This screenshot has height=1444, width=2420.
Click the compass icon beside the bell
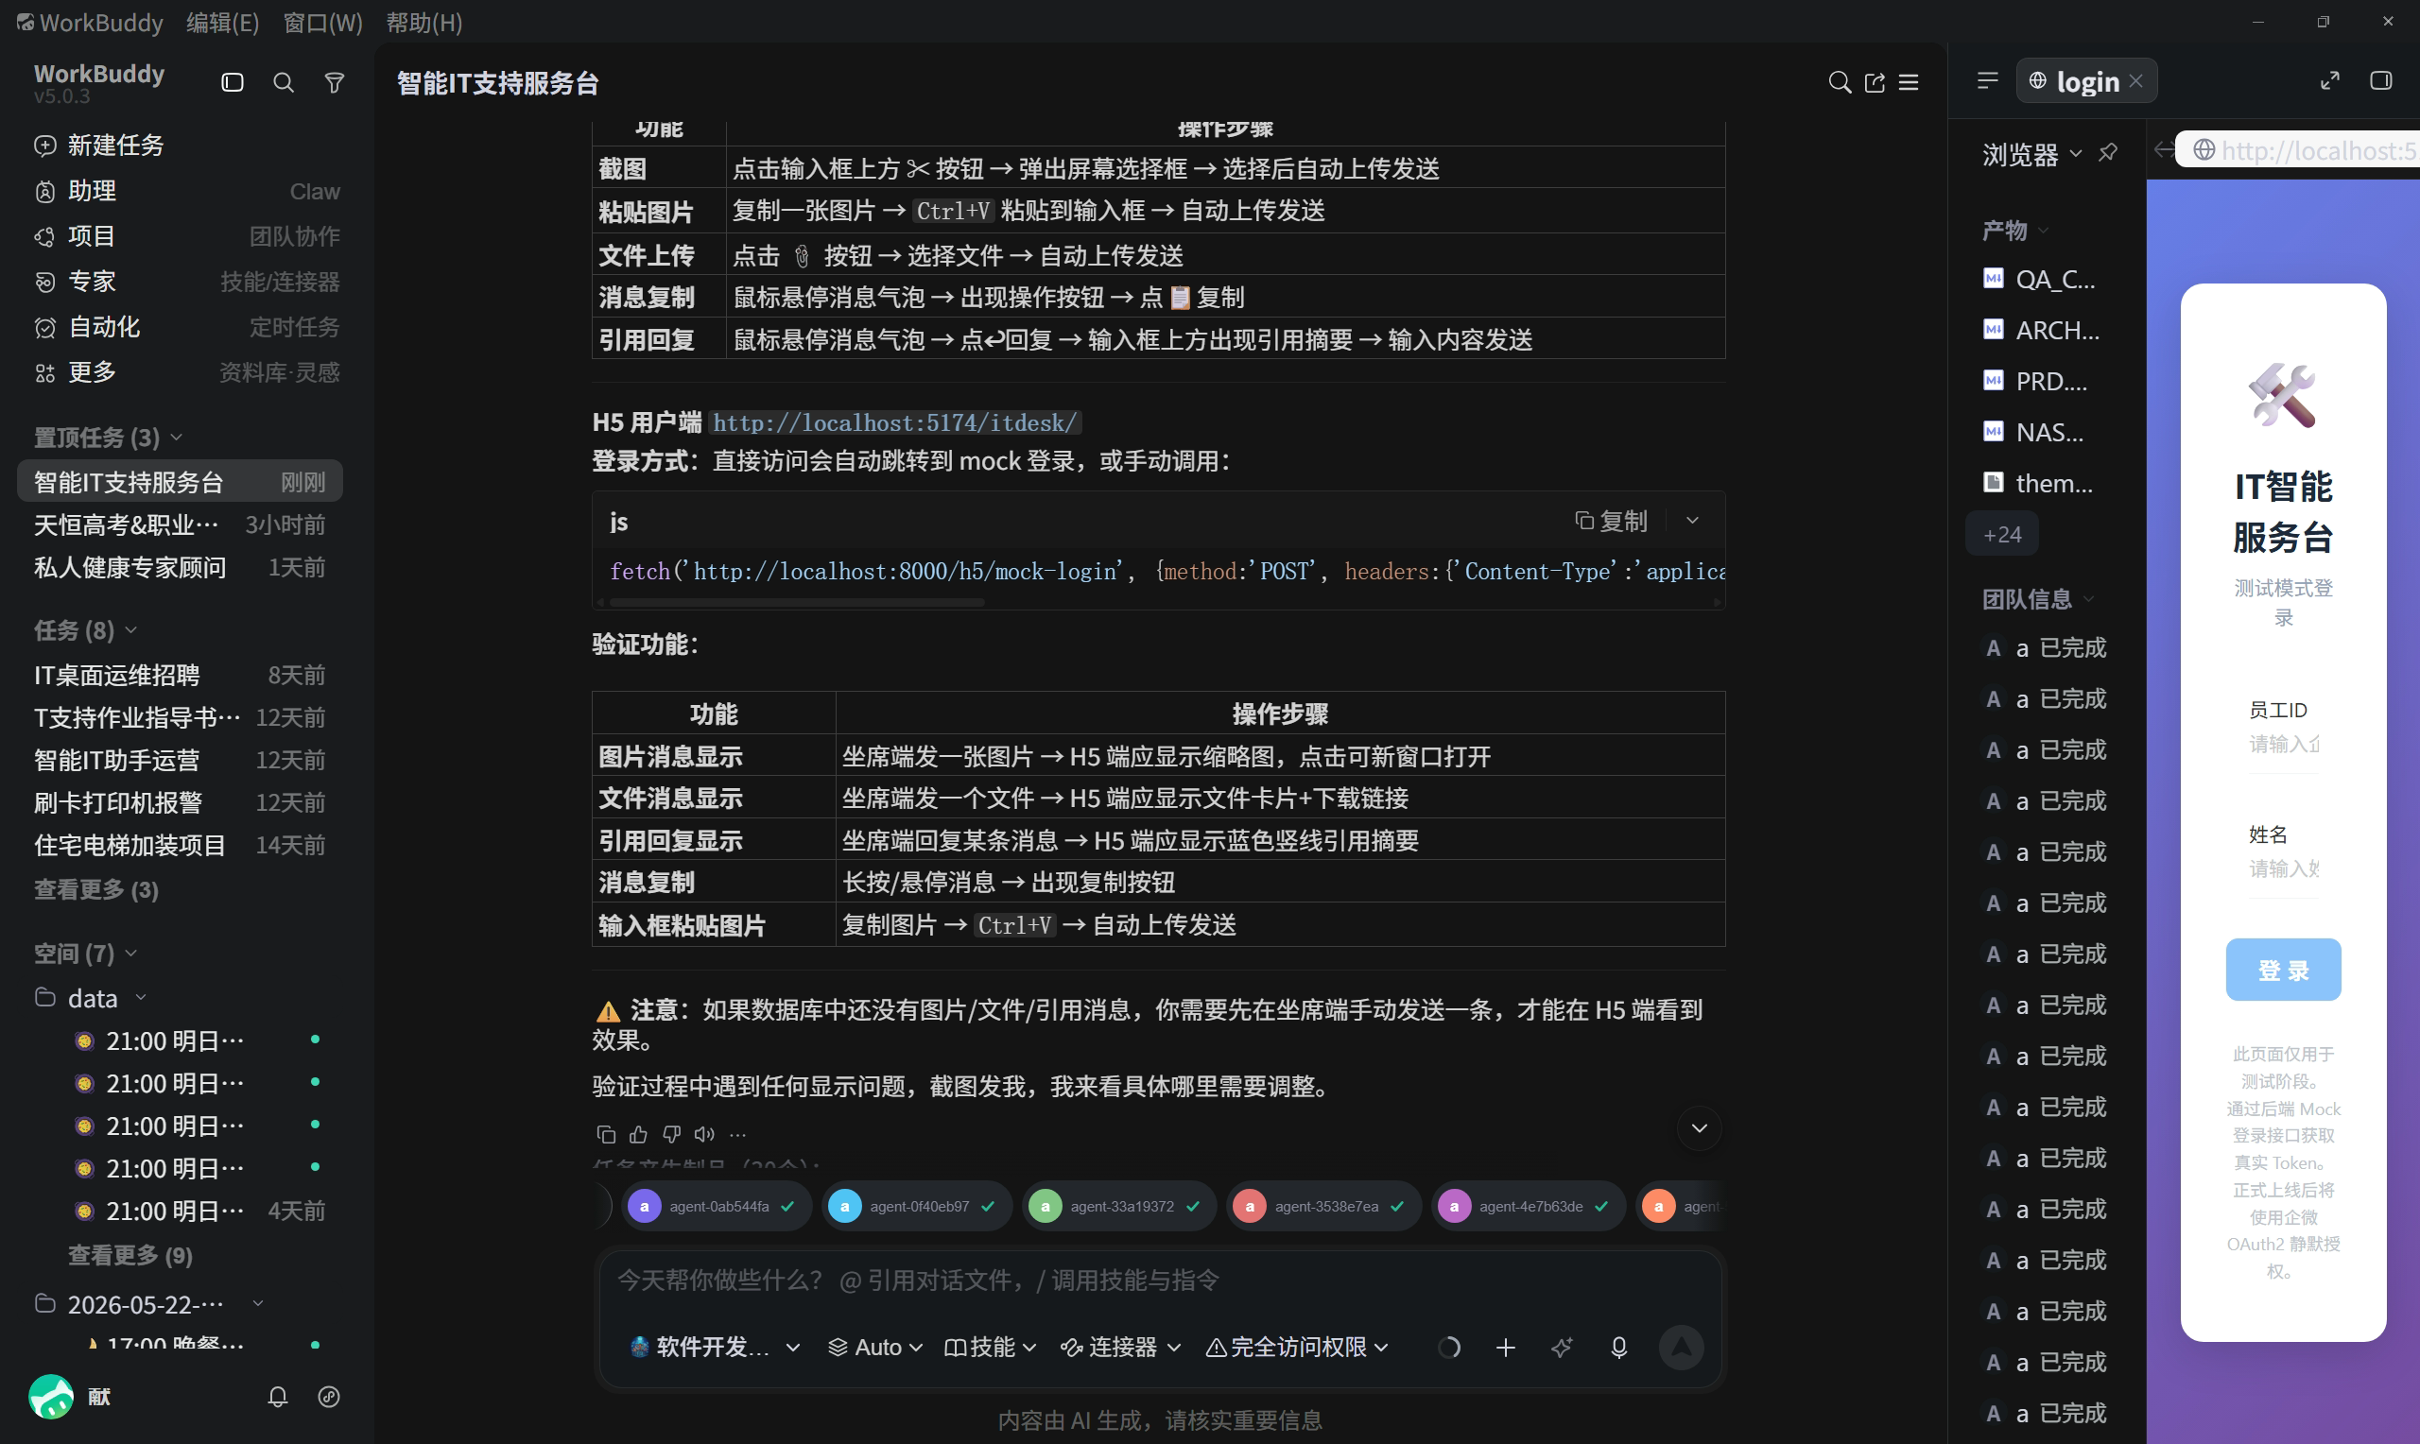[329, 1397]
